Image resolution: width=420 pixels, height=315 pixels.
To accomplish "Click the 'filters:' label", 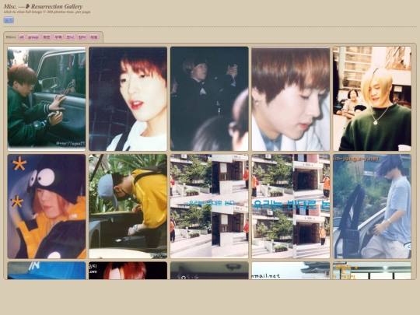I will (11, 37).
